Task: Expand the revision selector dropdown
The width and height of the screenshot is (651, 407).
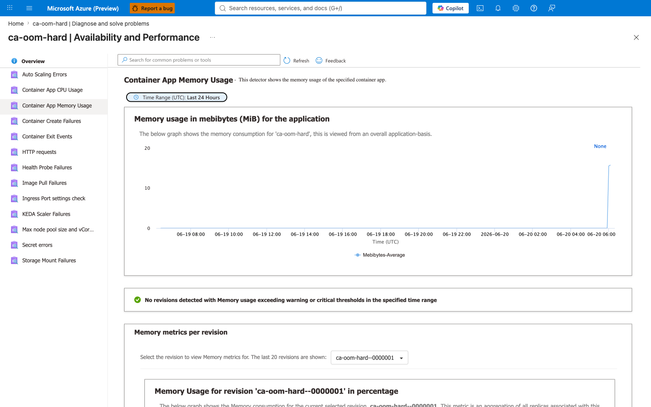Action: (x=369, y=358)
